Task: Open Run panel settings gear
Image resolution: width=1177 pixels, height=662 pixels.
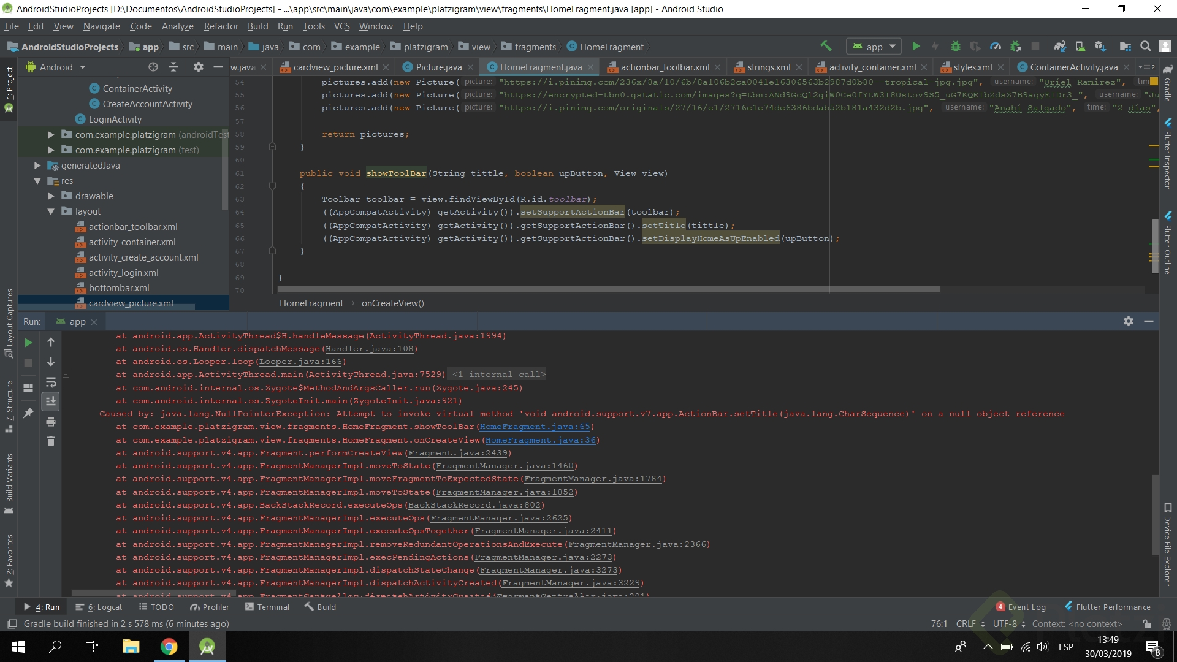Action: pos(1129,321)
